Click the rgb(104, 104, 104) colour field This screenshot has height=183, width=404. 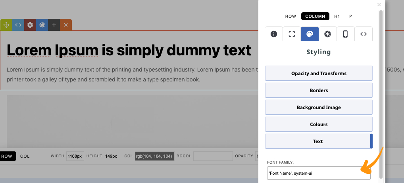coord(154,156)
